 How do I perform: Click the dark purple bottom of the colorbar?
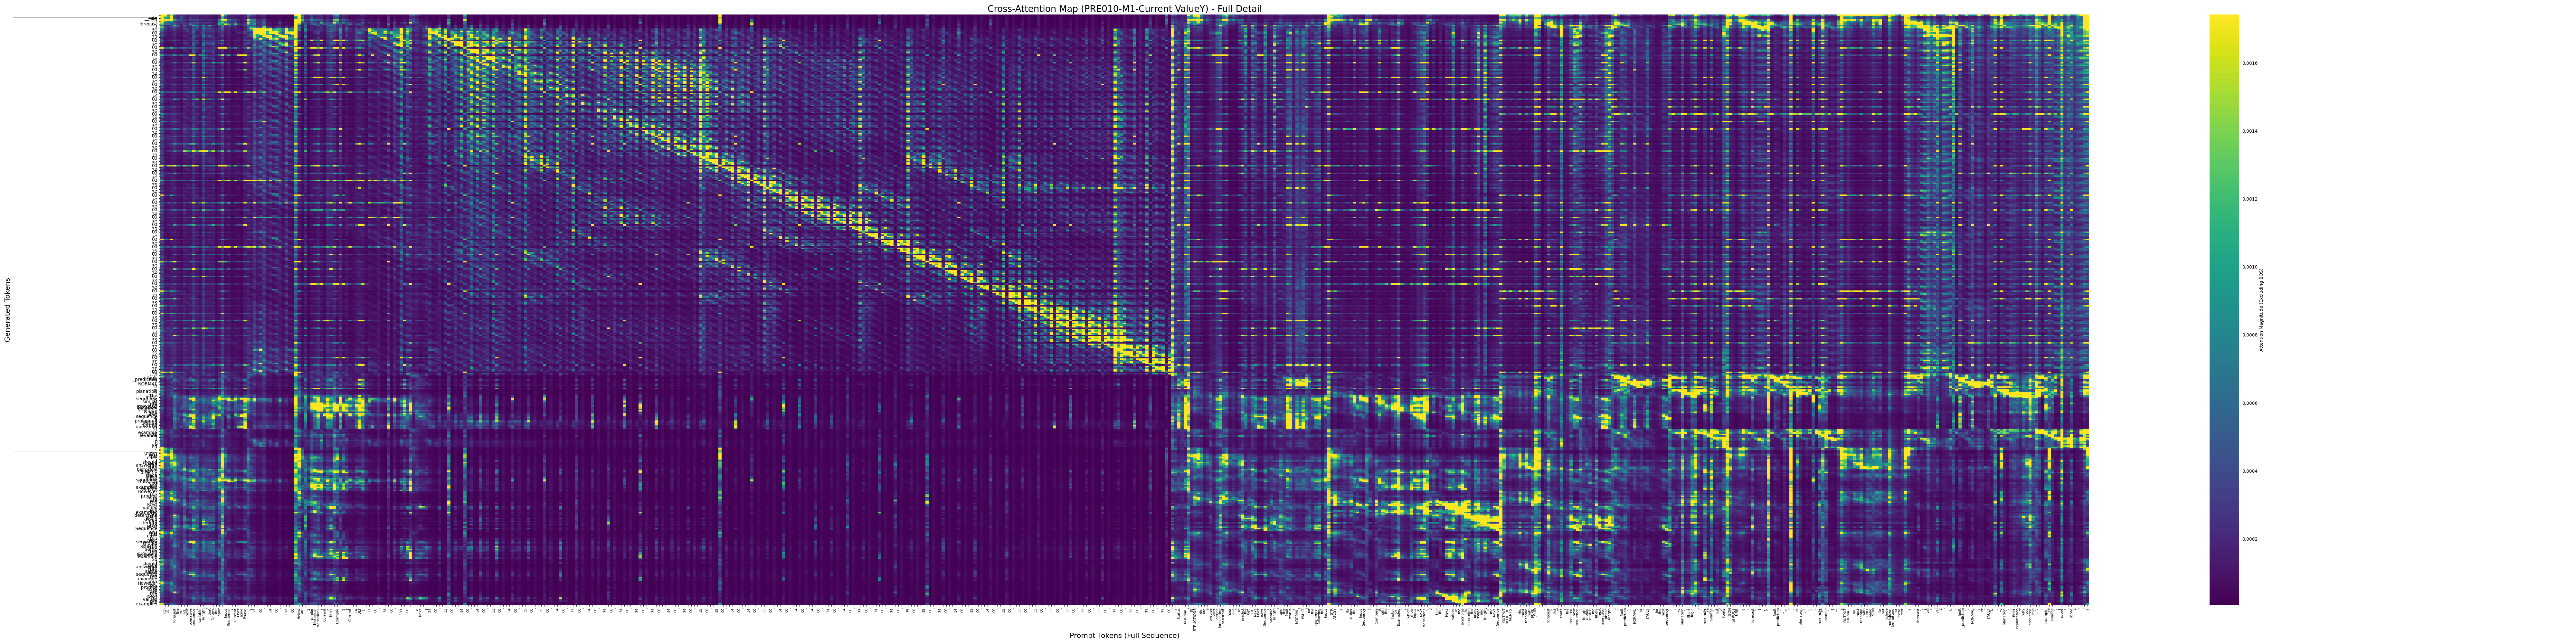2224,598
